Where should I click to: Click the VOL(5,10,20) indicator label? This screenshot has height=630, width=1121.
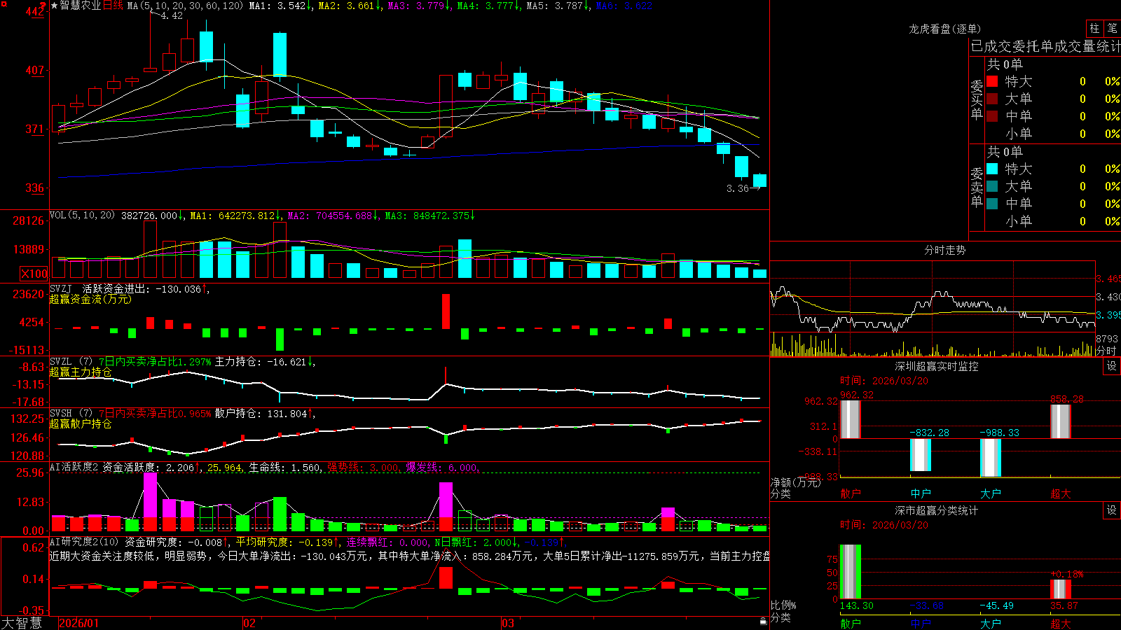click(x=82, y=216)
